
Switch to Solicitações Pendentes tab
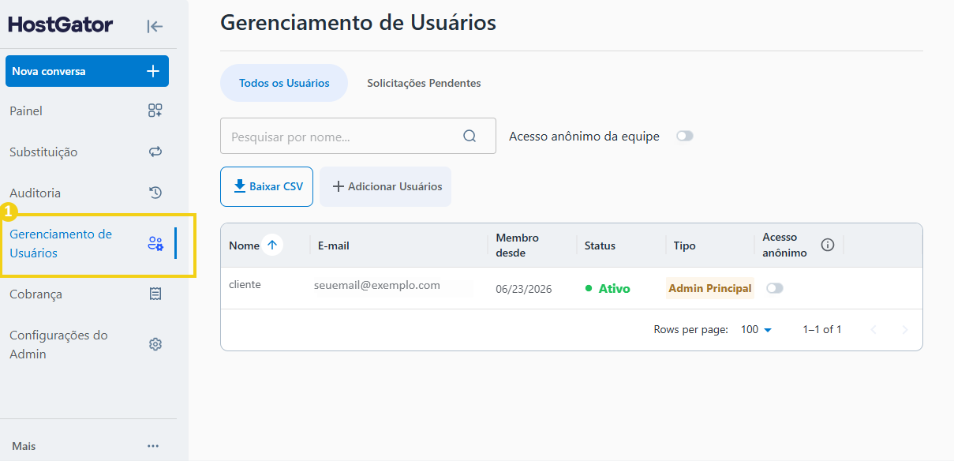click(424, 83)
